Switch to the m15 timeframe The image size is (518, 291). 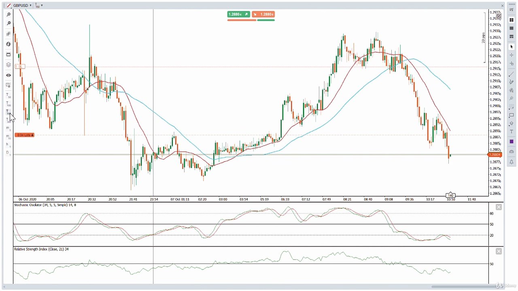[x=8, y=137]
